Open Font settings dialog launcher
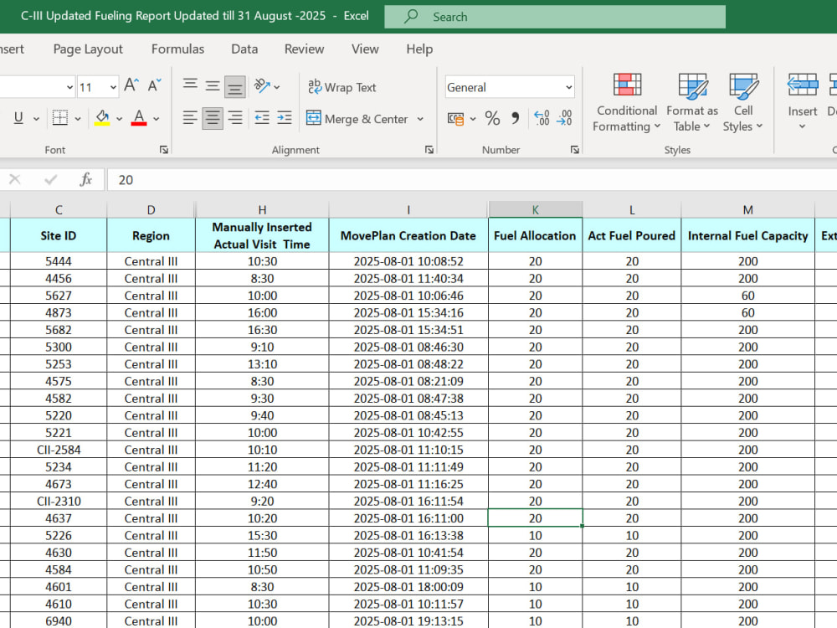This screenshot has height=628, width=837. pos(164,150)
